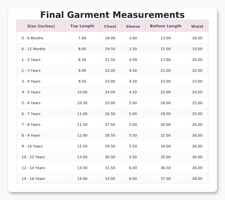Select top length 12.50 for 9 - 10 Years

[82, 146]
